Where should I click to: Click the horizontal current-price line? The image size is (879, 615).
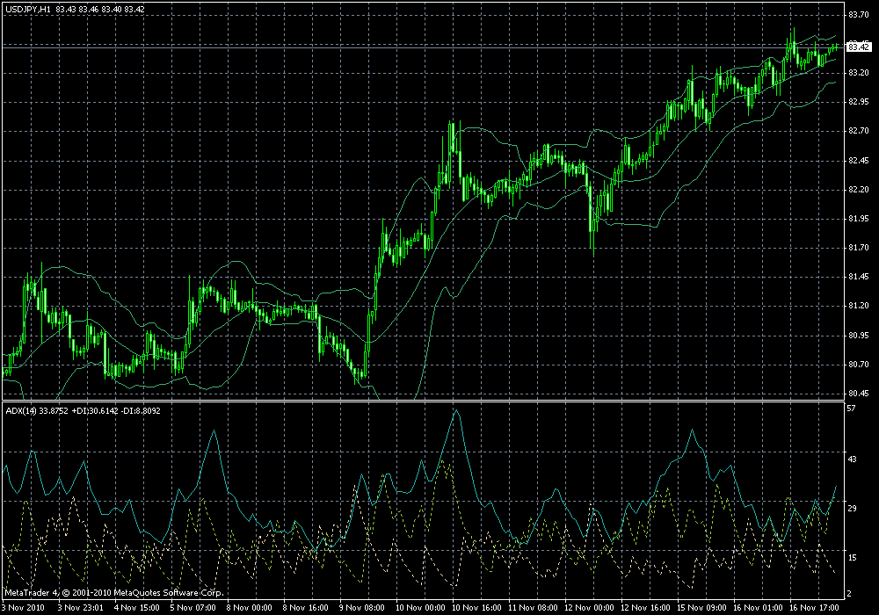click(x=422, y=48)
